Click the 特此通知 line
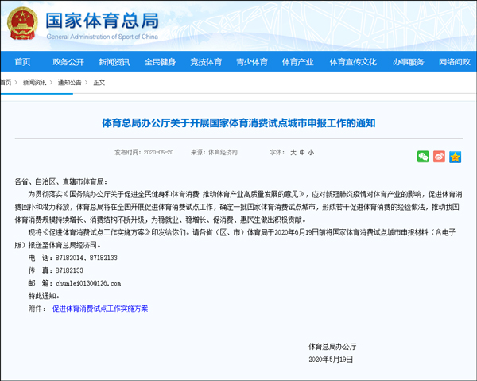Viewport: 477px width, 381px height. click(x=44, y=296)
